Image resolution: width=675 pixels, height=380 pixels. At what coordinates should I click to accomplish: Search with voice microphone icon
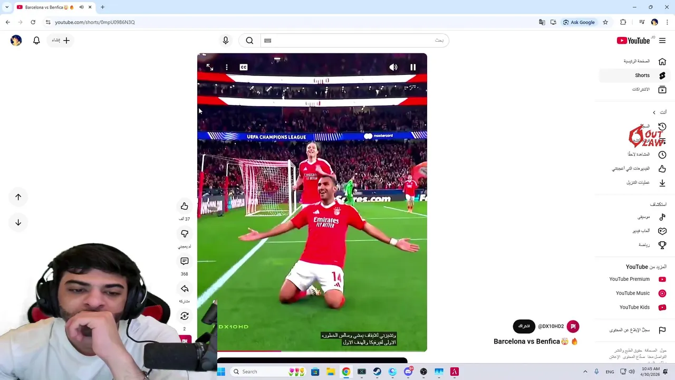click(226, 41)
